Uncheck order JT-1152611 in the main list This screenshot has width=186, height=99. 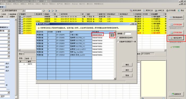pyautogui.click(x=20, y=29)
